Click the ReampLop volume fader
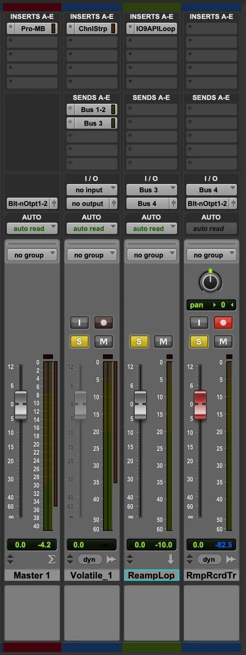 pyautogui.click(x=140, y=405)
